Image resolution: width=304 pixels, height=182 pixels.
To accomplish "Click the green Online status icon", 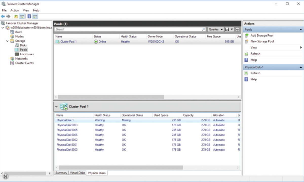I will pos(96,42).
